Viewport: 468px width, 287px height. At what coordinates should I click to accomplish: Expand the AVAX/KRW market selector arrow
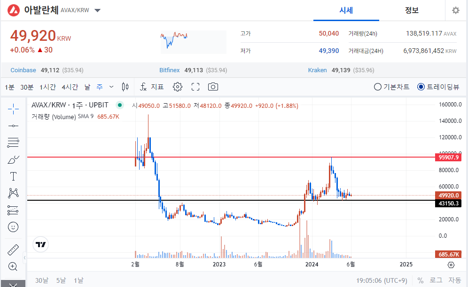[x=97, y=10]
